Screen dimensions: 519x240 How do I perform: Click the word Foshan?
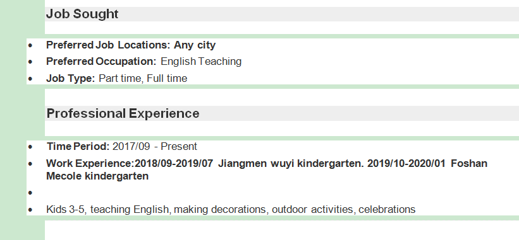click(x=469, y=164)
